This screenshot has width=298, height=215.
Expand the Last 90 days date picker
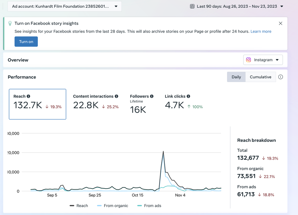pos(237,6)
